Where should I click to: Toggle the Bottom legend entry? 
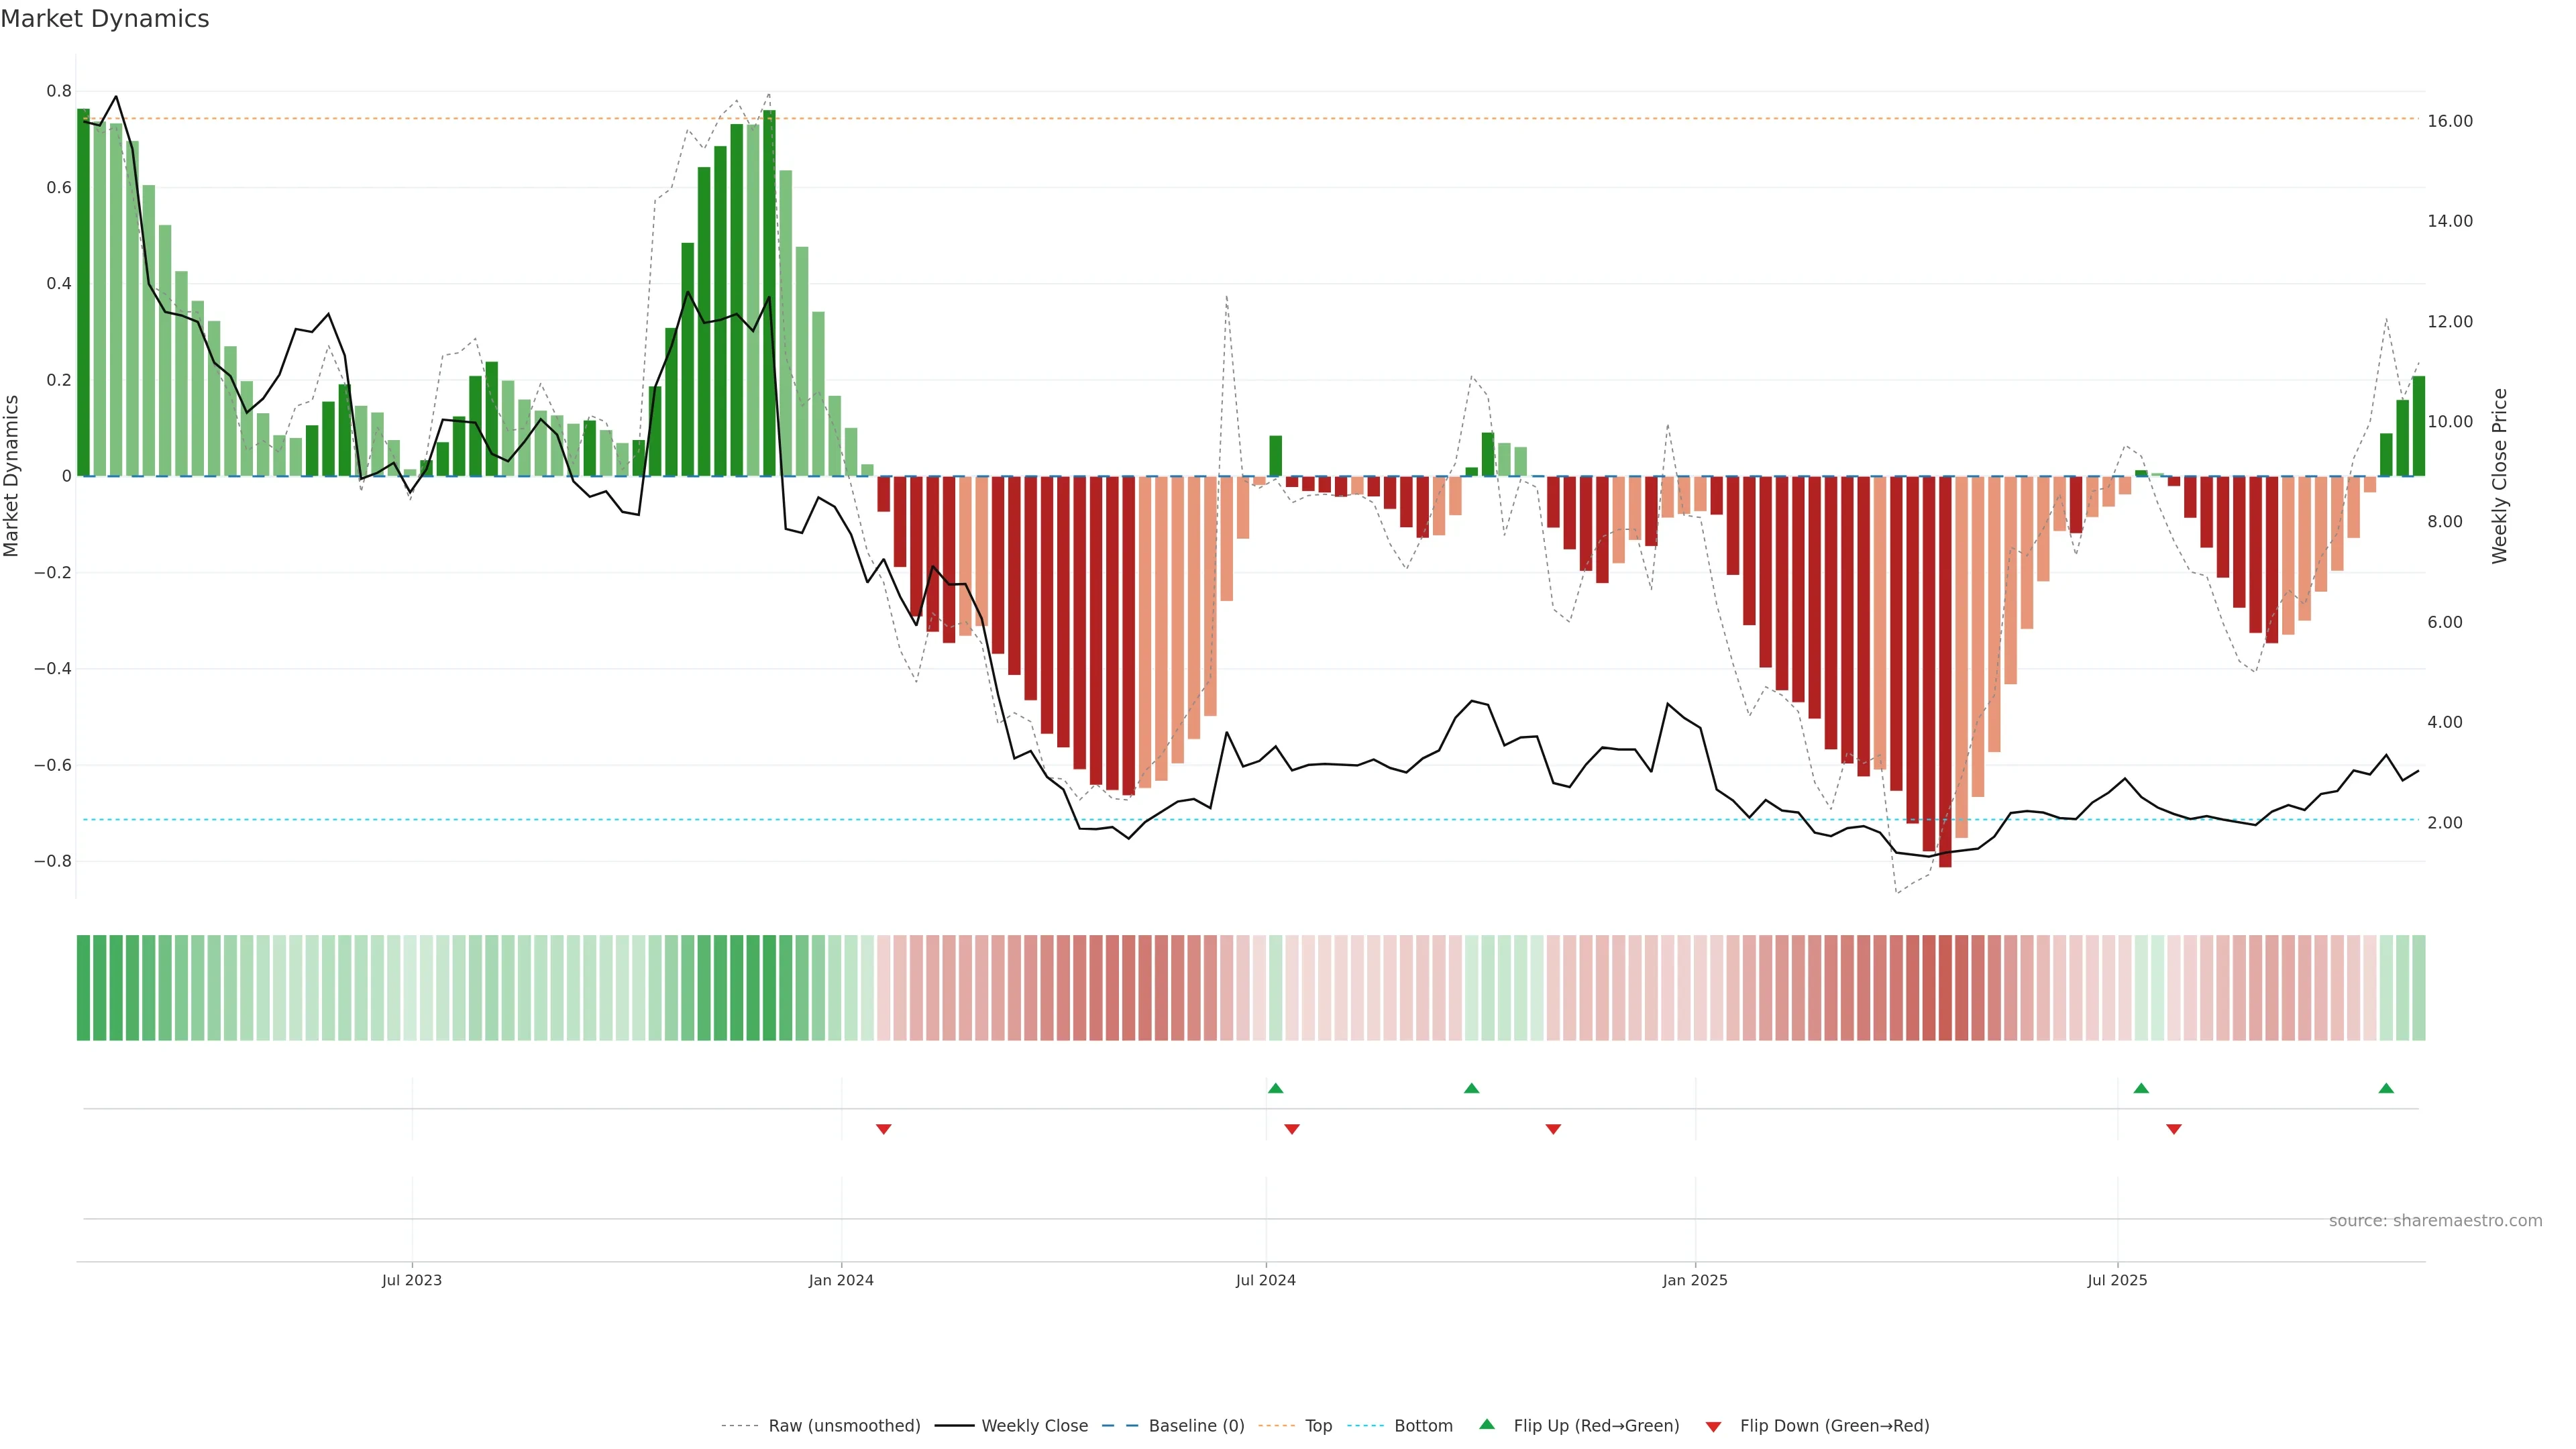[1423, 1426]
